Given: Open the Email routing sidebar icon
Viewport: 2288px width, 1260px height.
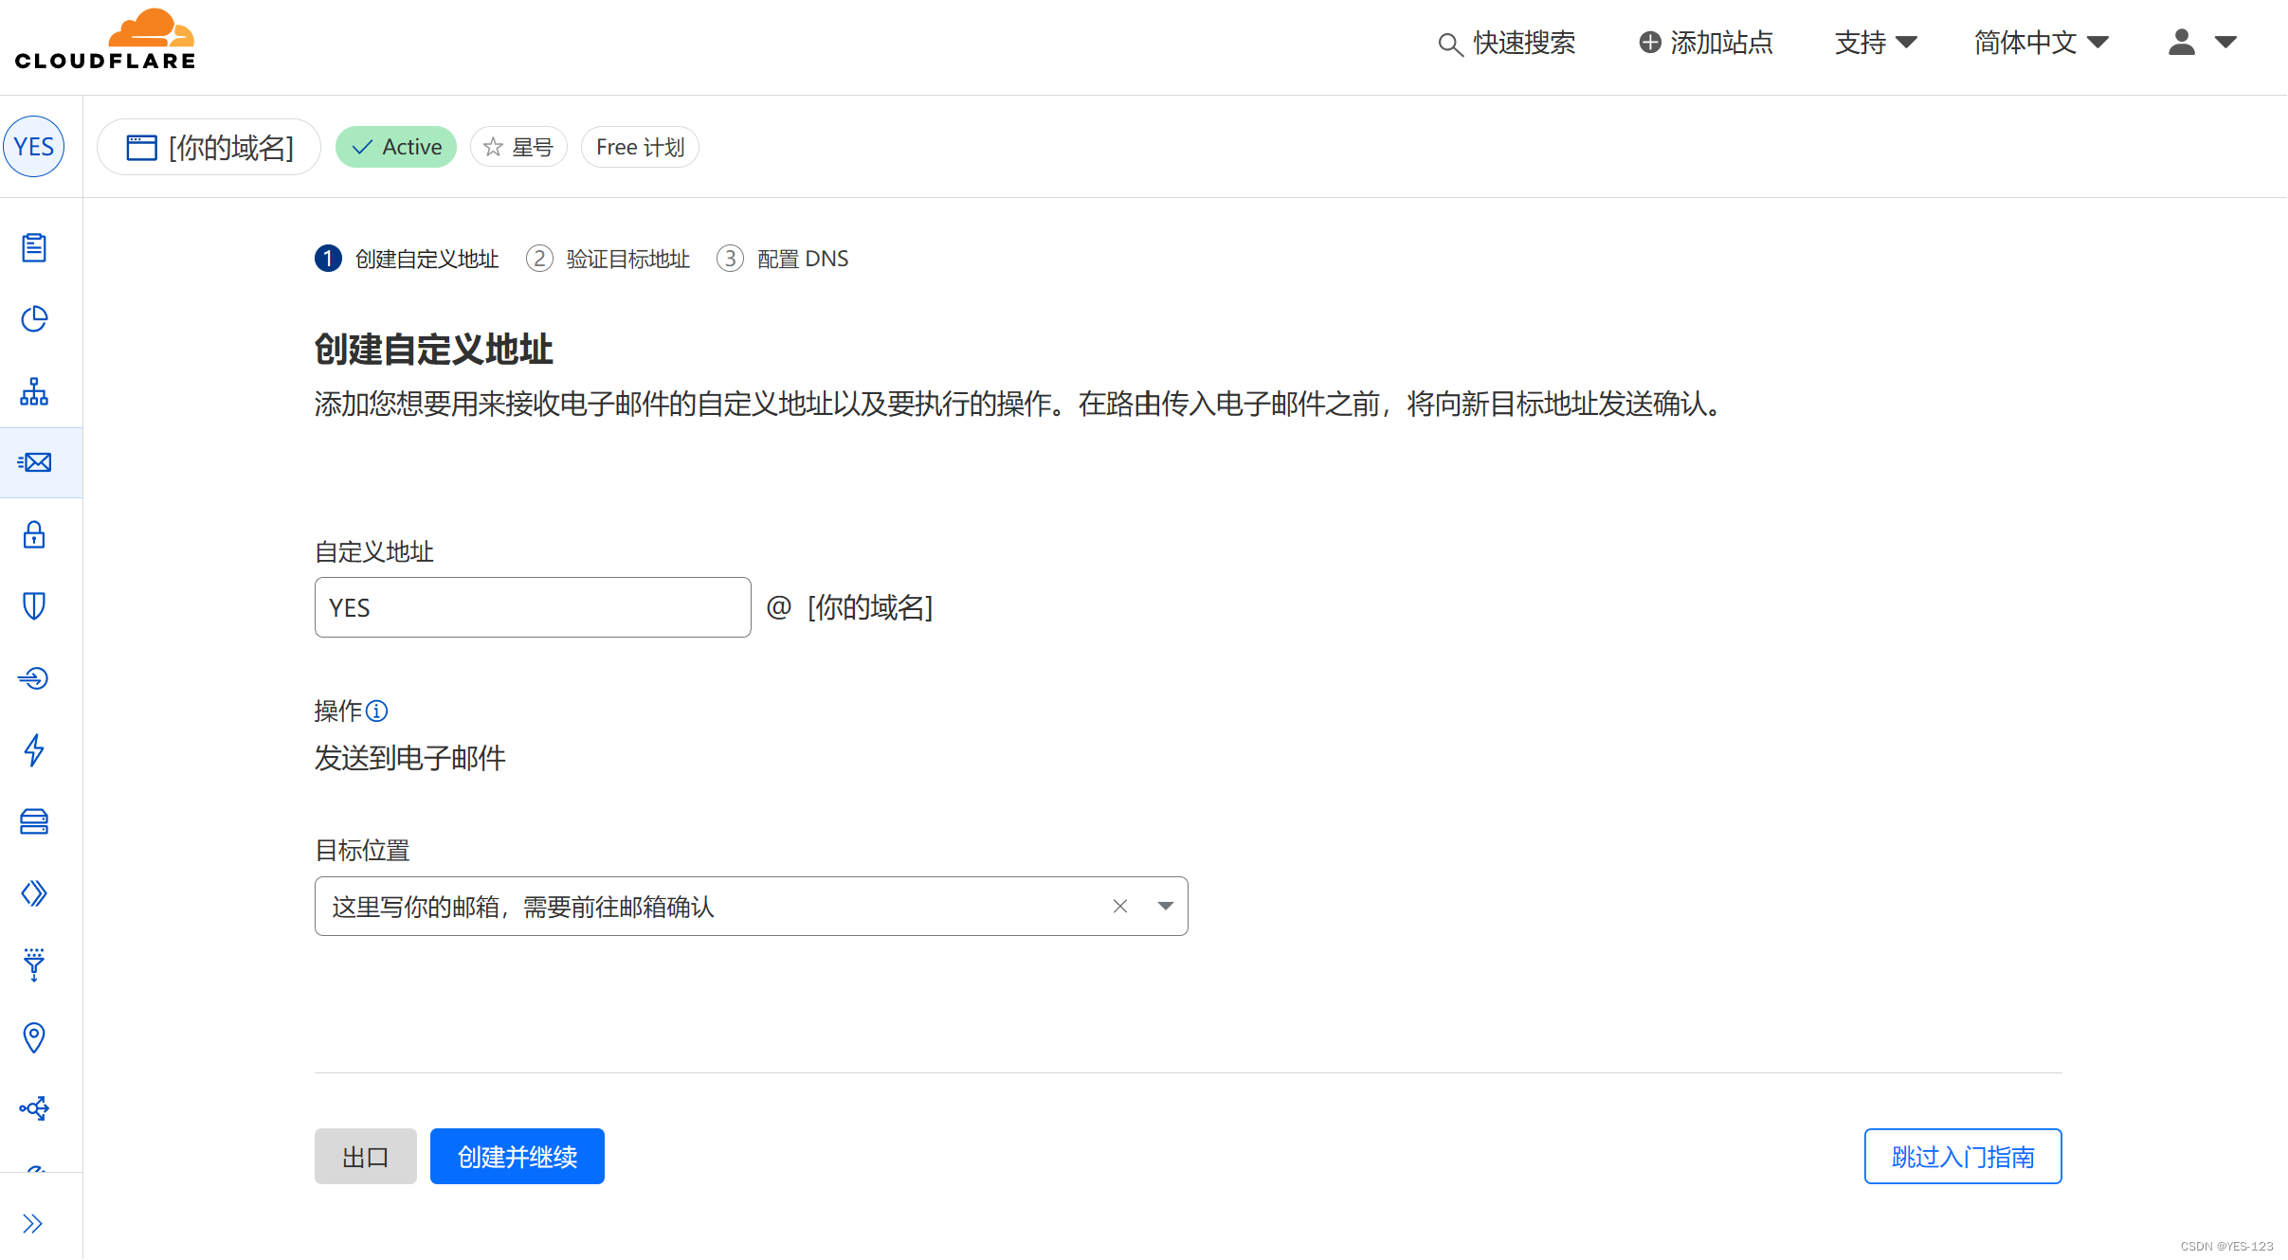Looking at the screenshot, I should point(35,462).
